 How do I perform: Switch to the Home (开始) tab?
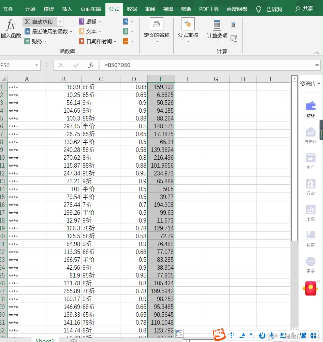[30, 9]
